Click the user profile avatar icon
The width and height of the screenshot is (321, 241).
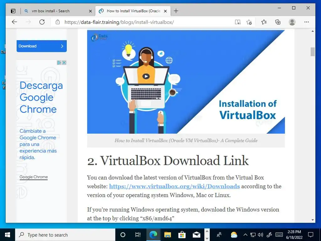pyautogui.click(x=292, y=22)
